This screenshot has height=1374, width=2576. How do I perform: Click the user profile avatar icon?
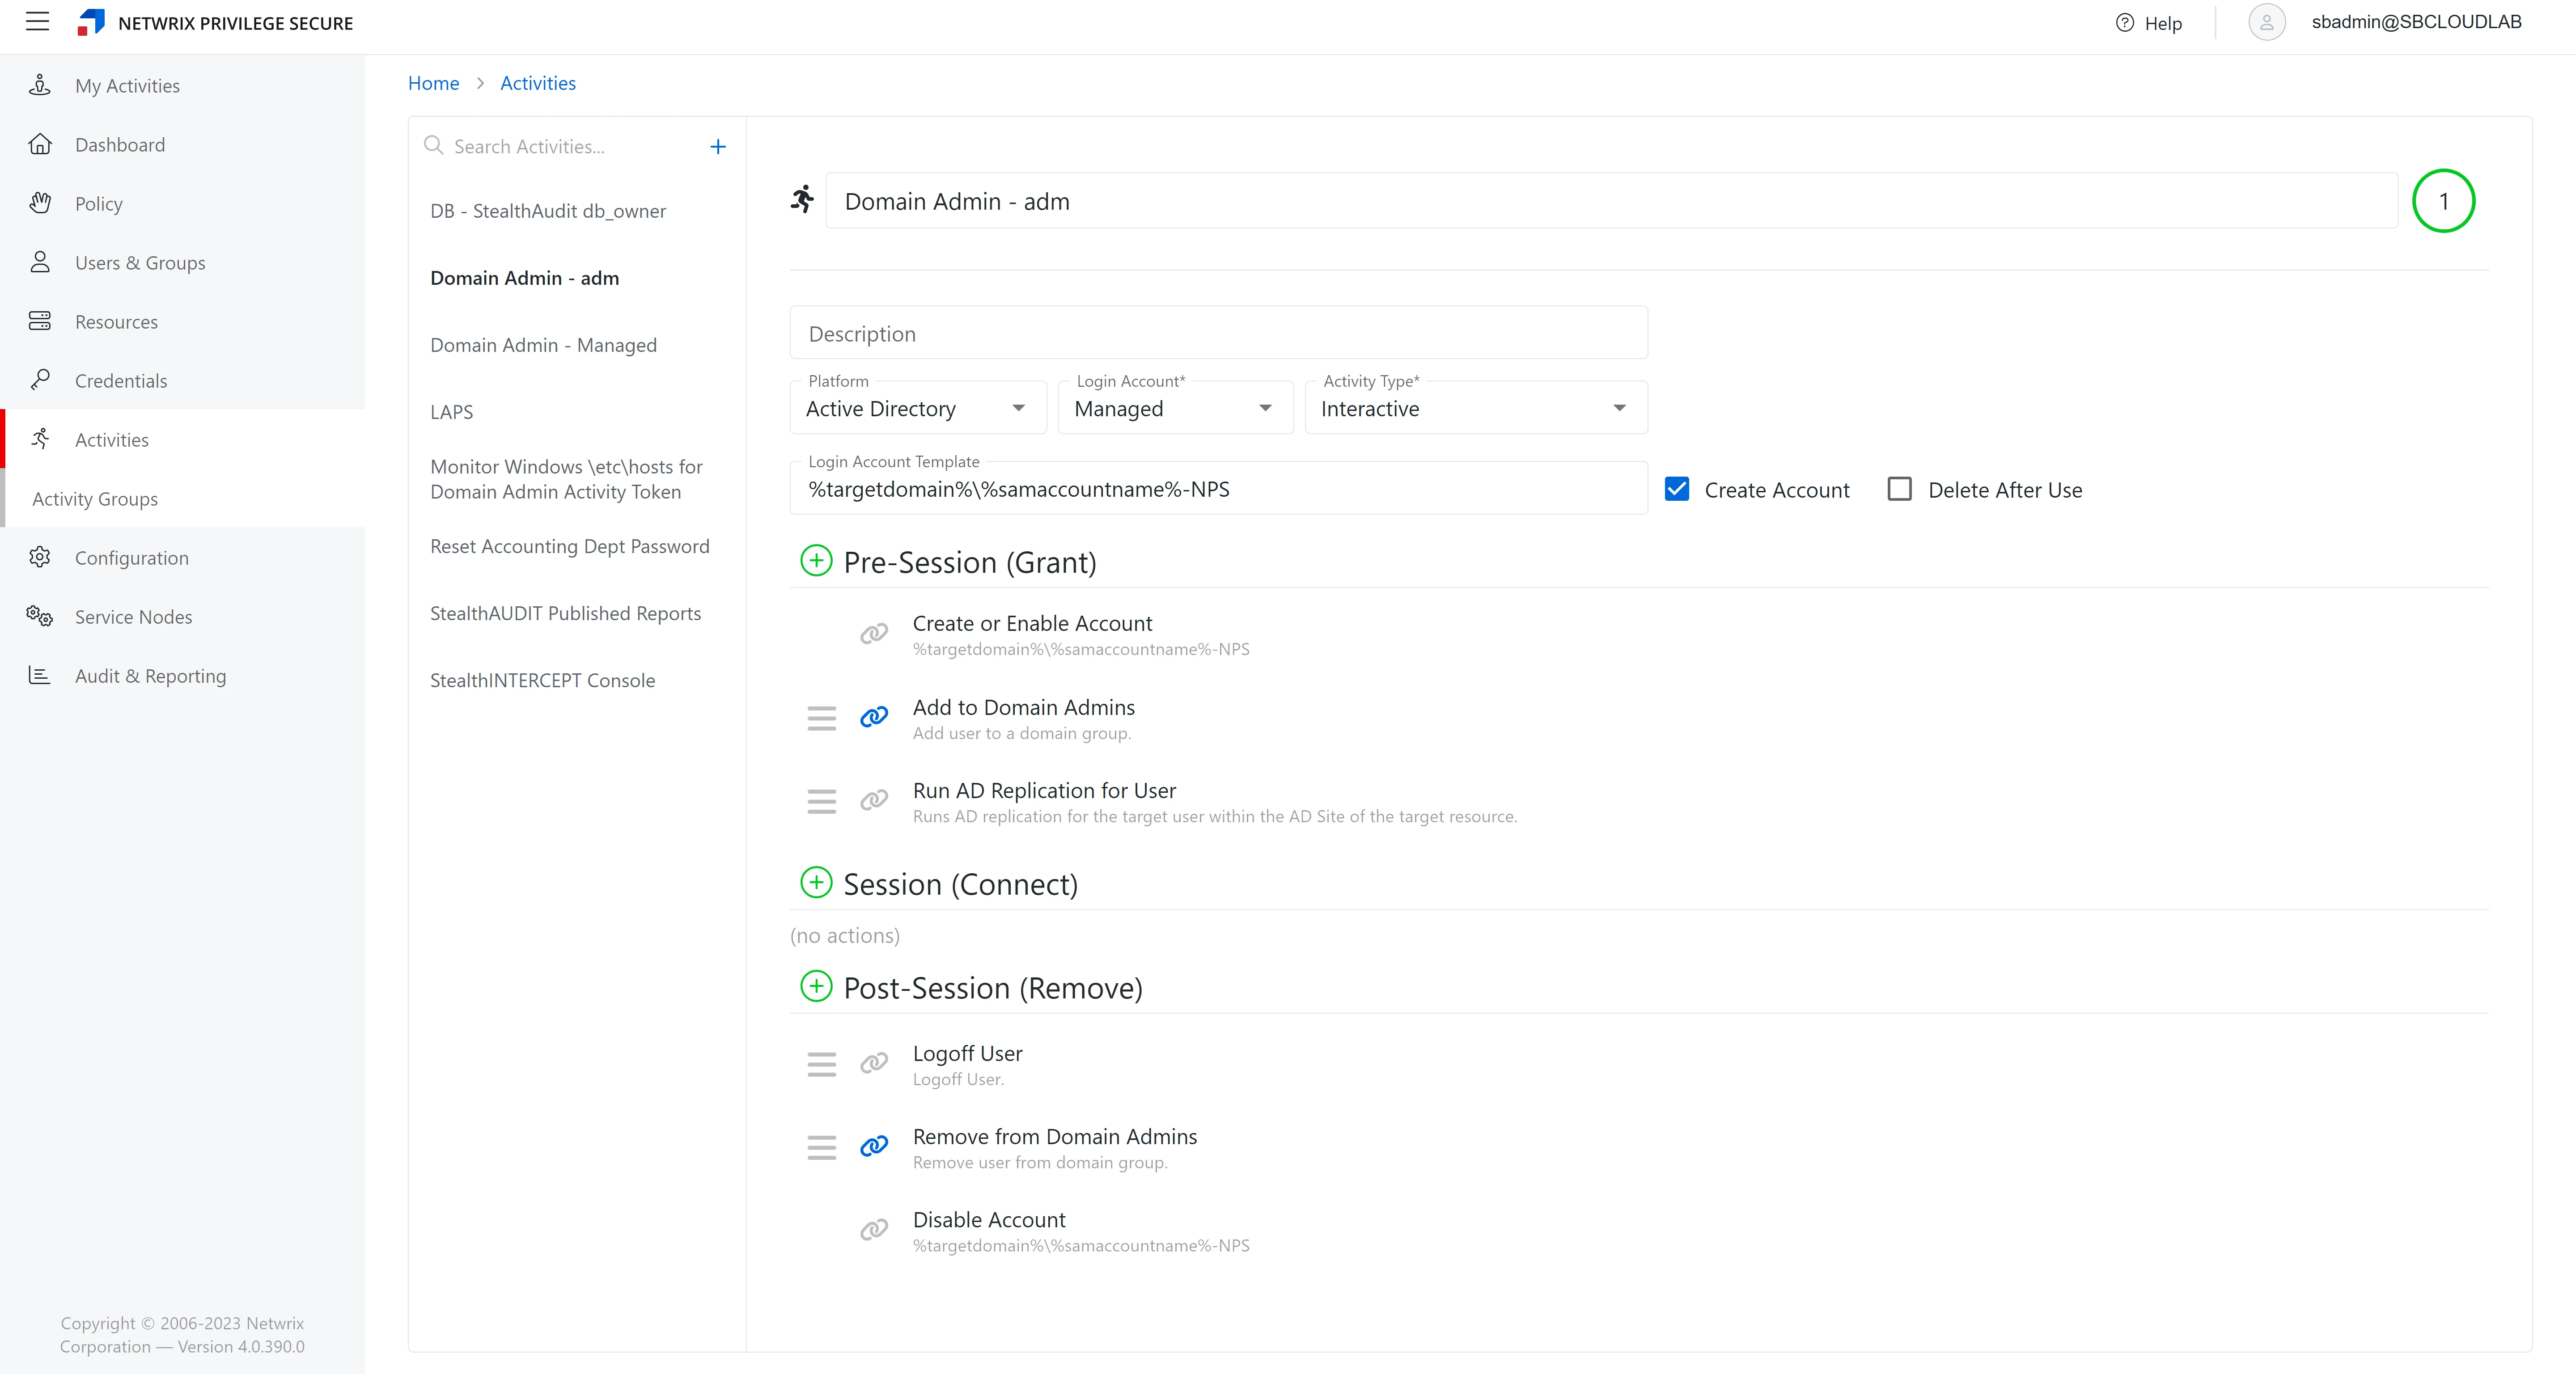point(2266,22)
